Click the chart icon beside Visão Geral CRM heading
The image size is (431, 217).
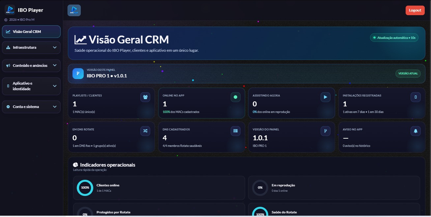pyautogui.click(x=80, y=40)
